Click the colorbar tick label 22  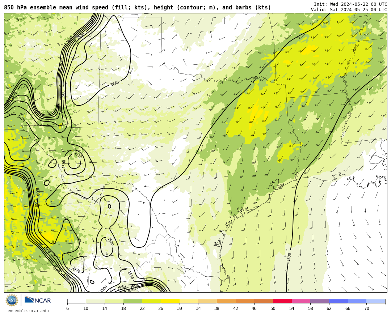coord(142,308)
